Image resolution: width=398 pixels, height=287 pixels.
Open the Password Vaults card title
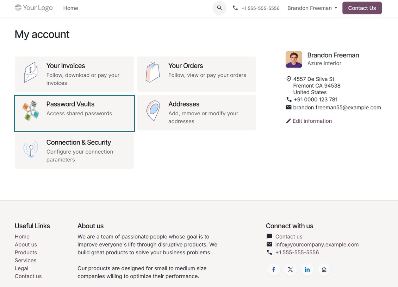point(70,104)
